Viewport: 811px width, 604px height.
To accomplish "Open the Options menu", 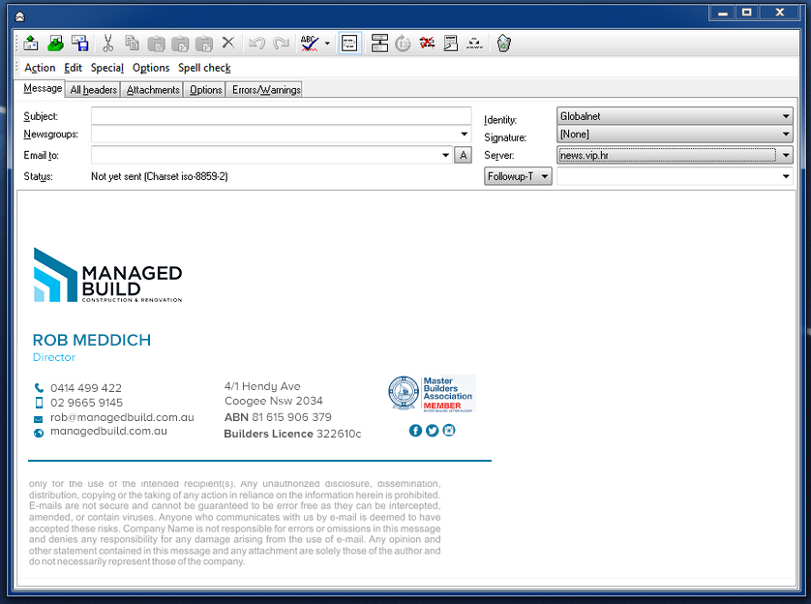I will [x=151, y=68].
